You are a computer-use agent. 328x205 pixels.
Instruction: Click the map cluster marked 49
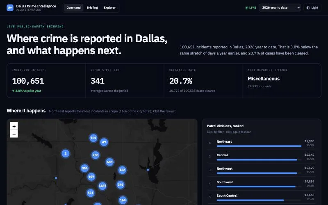pos(104,142)
